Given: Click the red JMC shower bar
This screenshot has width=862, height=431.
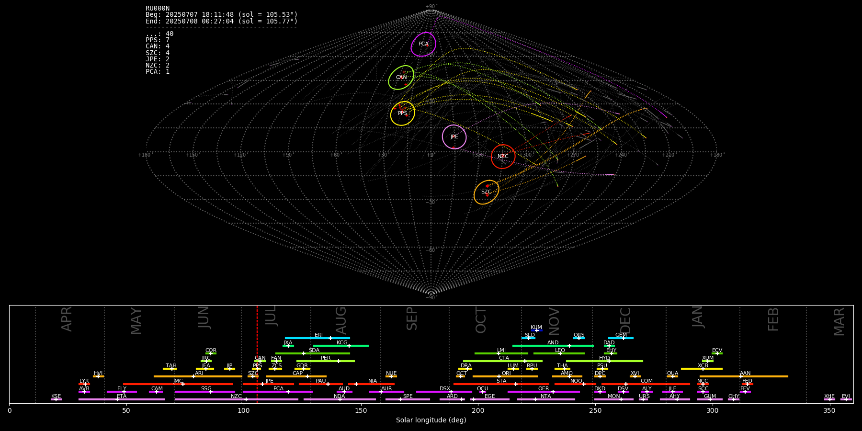Looking at the screenshot, I should tap(178, 384).
